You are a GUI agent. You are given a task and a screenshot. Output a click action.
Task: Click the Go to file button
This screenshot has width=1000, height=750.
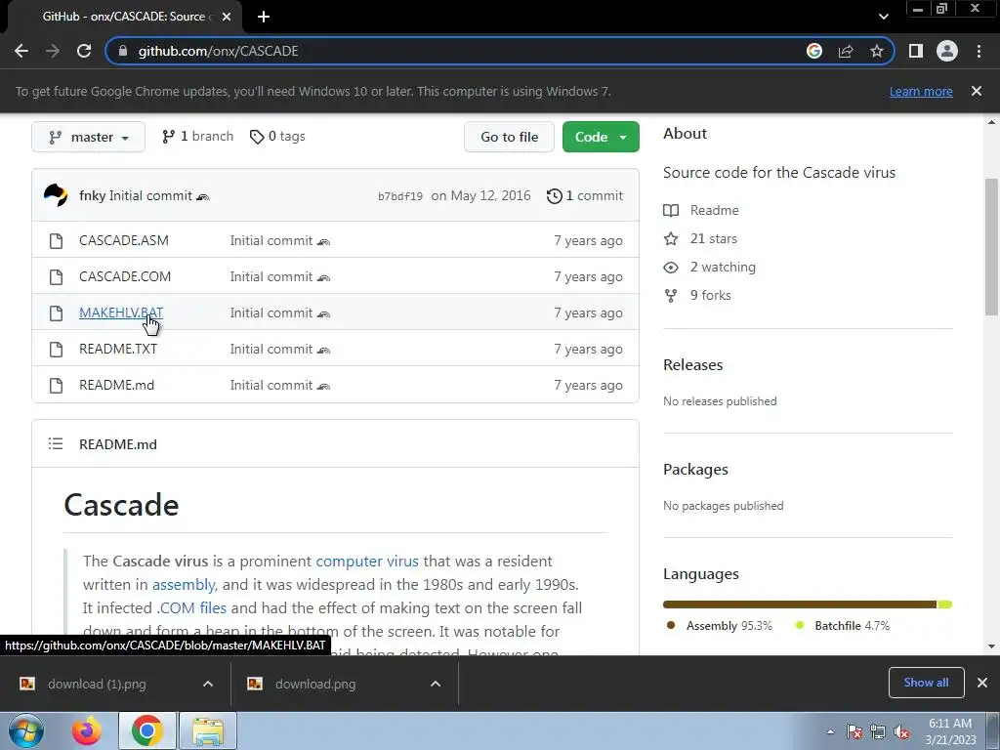pos(509,137)
